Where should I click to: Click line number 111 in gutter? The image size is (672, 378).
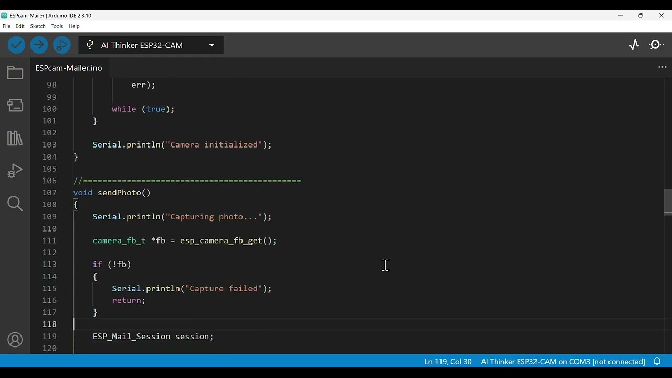click(x=49, y=240)
